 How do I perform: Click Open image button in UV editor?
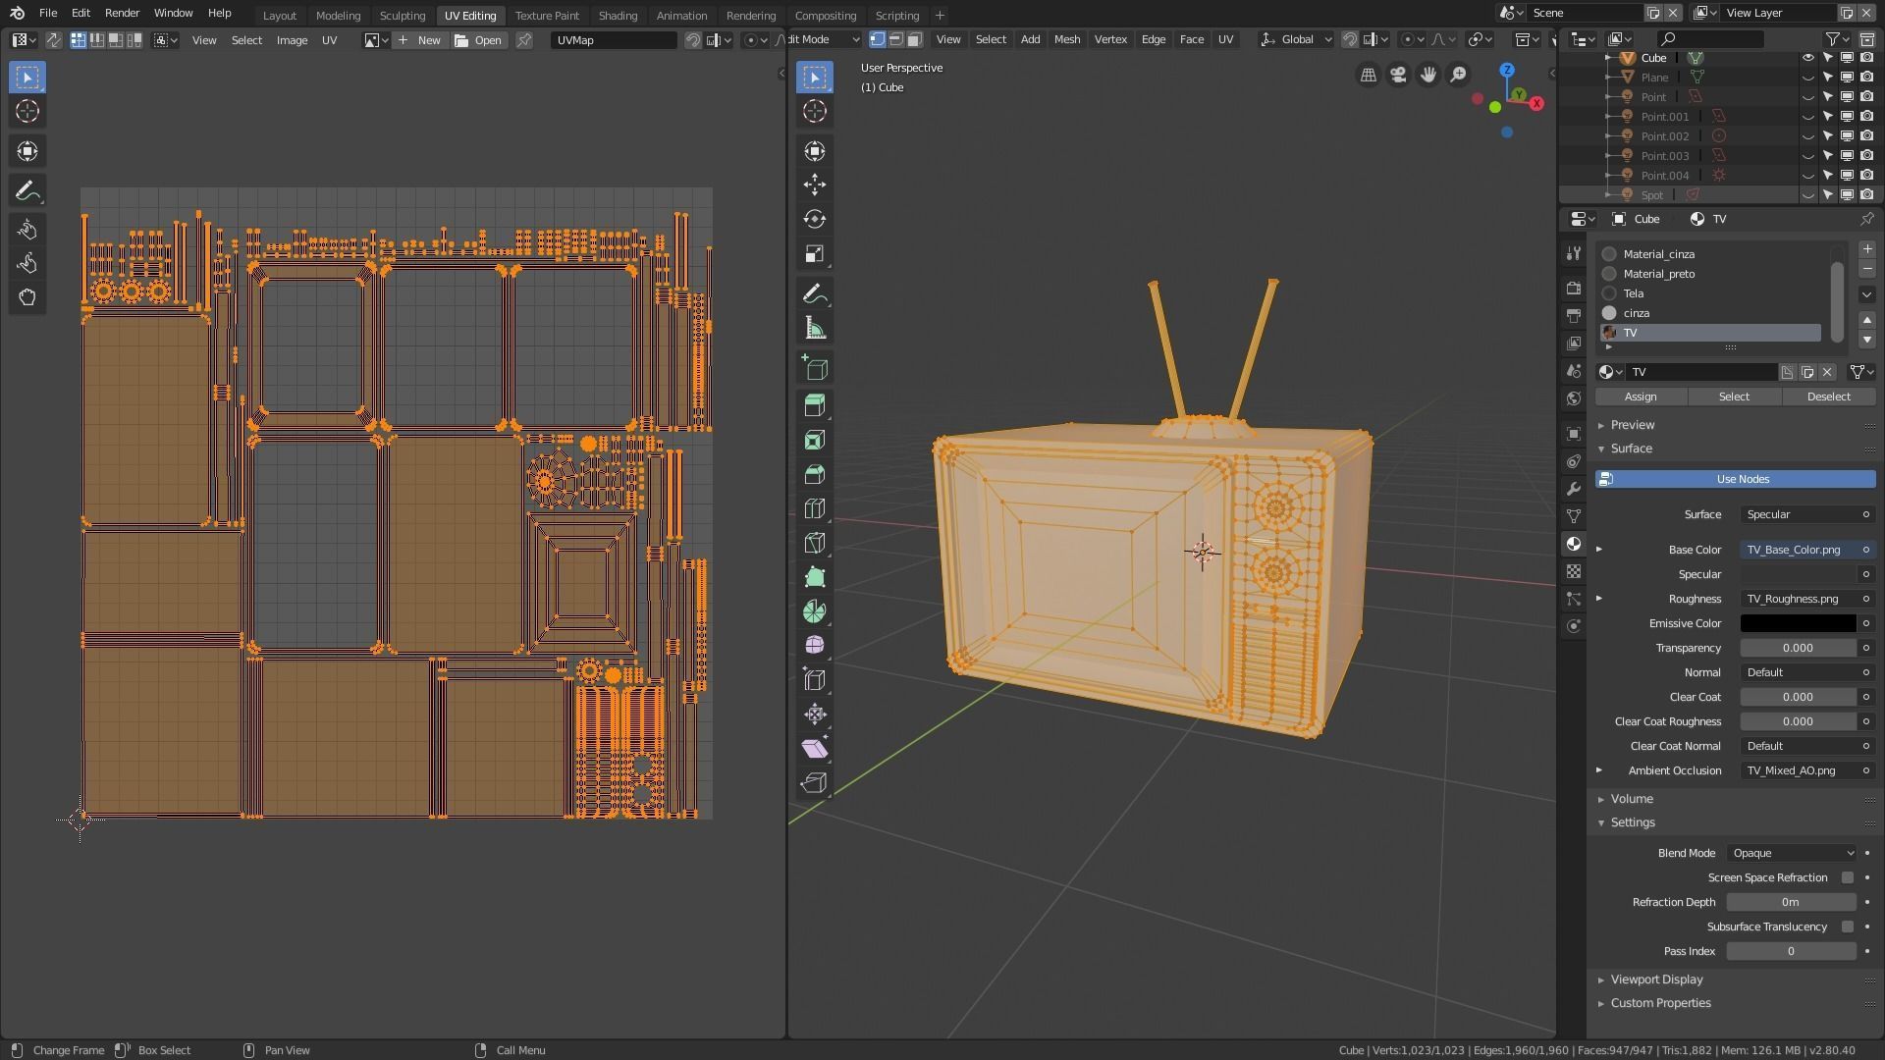pyautogui.click(x=478, y=40)
